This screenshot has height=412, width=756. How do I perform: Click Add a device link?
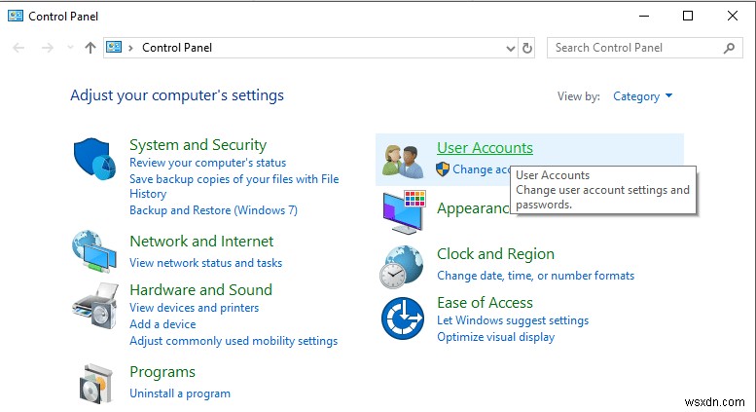[162, 324]
